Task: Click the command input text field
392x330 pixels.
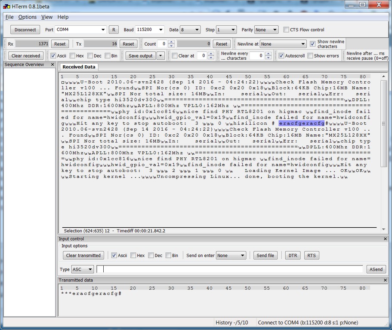Action: coord(230,269)
